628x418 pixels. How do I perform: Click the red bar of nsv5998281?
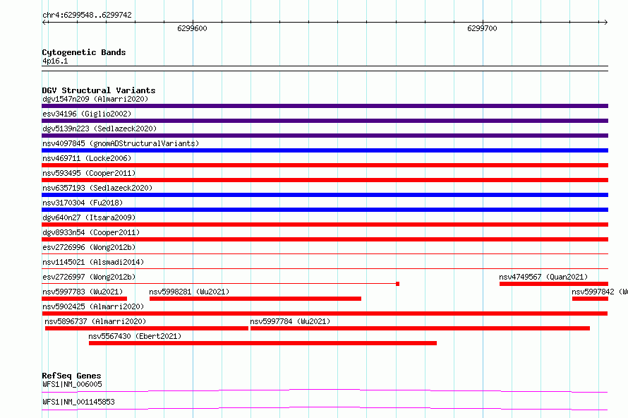tap(255, 299)
